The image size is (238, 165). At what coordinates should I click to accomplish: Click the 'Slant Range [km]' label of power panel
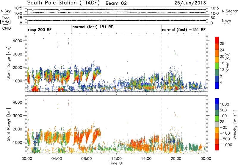(x=8, y=63)
